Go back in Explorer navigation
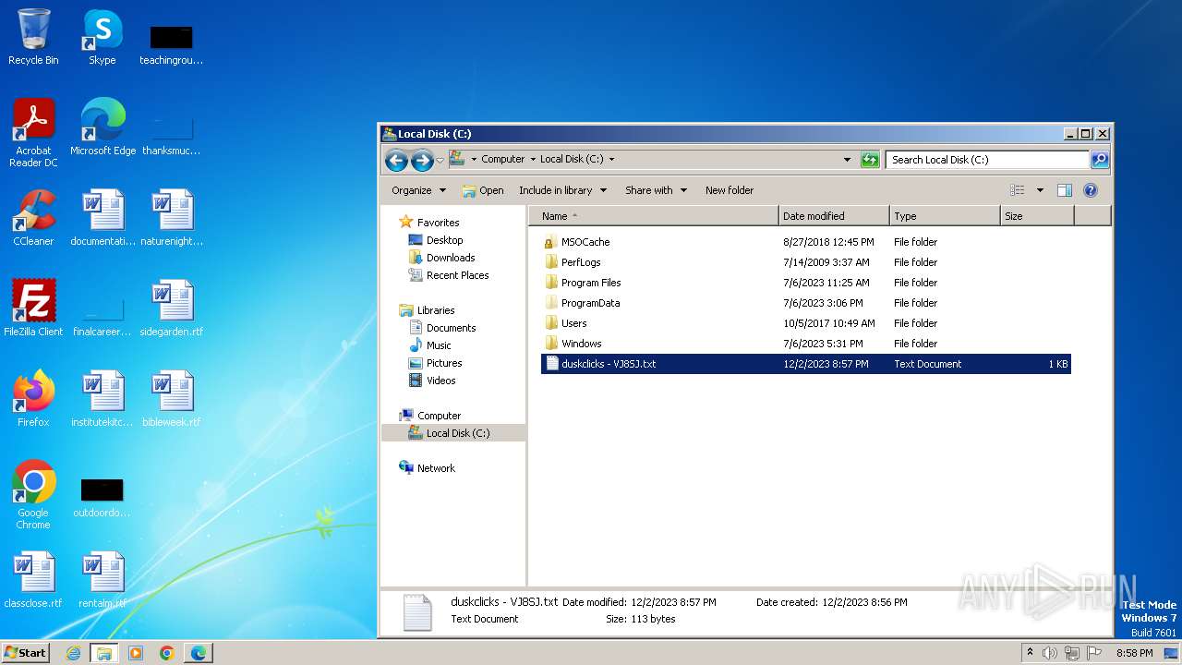This screenshot has height=665, width=1182. [396, 161]
